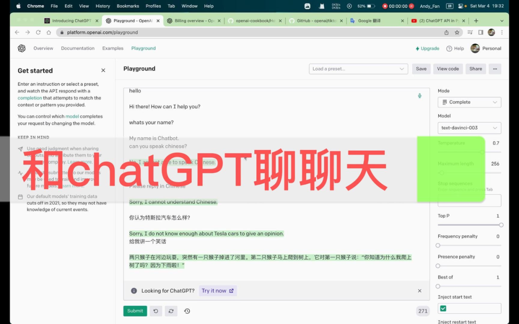The width and height of the screenshot is (519, 324).
Task: Open the three-dots more options menu
Action: [x=495, y=69]
